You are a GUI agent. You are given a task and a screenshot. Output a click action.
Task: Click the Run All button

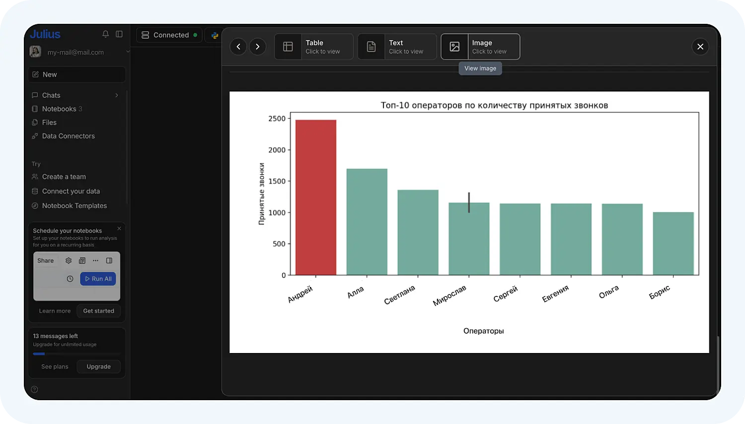[x=98, y=279]
